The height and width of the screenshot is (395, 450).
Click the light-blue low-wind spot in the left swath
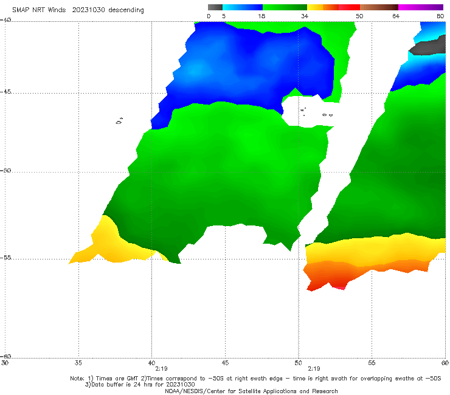[x=196, y=70]
